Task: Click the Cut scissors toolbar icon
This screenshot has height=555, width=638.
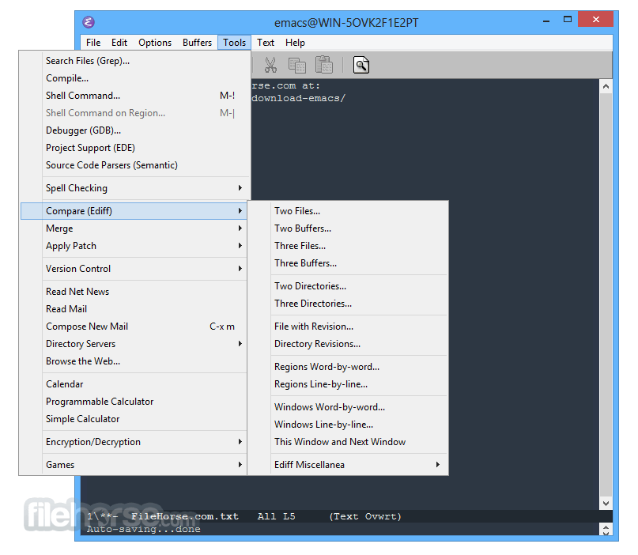Action: (270, 65)
